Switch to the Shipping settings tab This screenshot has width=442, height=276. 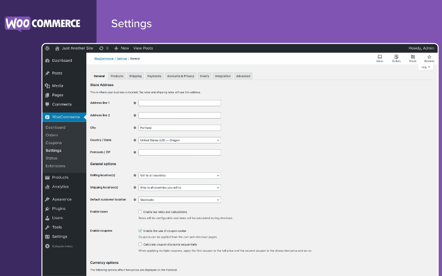click(x=135, y=76)
